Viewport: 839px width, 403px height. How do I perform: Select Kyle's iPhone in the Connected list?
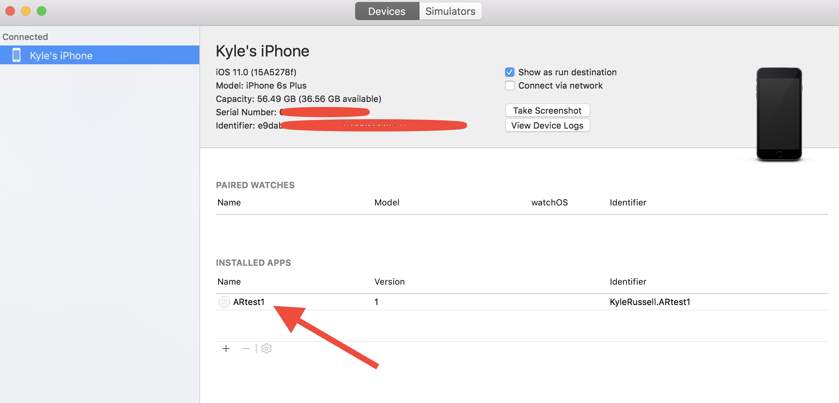click(100, 55)
